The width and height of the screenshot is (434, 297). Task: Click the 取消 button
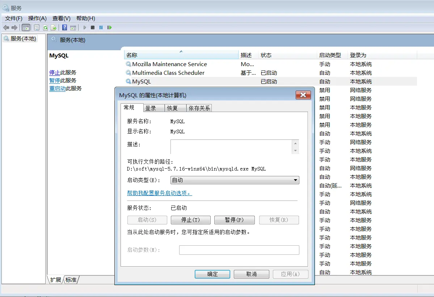point(251,274)
